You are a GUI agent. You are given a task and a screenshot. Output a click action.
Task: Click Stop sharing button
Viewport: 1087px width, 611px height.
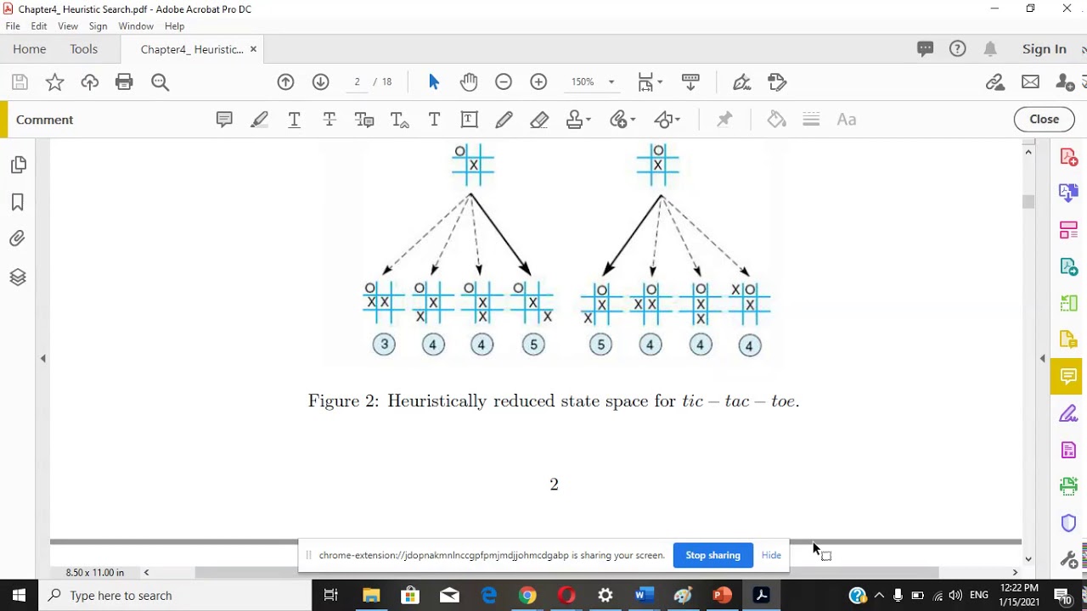712,555
